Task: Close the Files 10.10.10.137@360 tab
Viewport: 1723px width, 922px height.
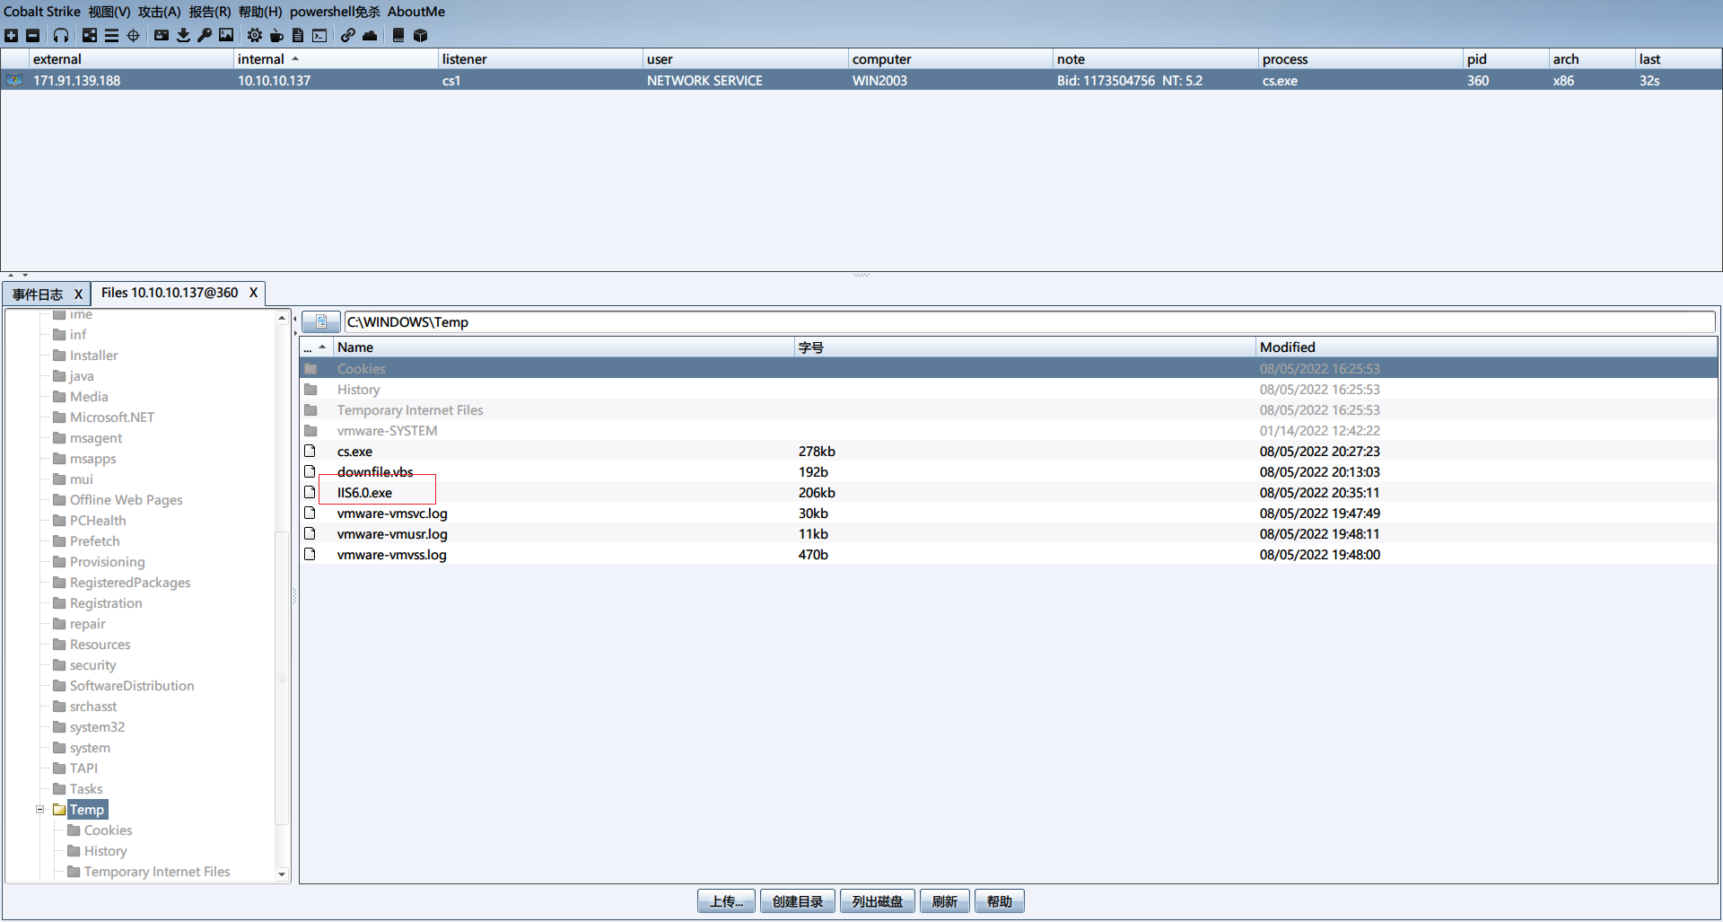Action: pos(253,293)
